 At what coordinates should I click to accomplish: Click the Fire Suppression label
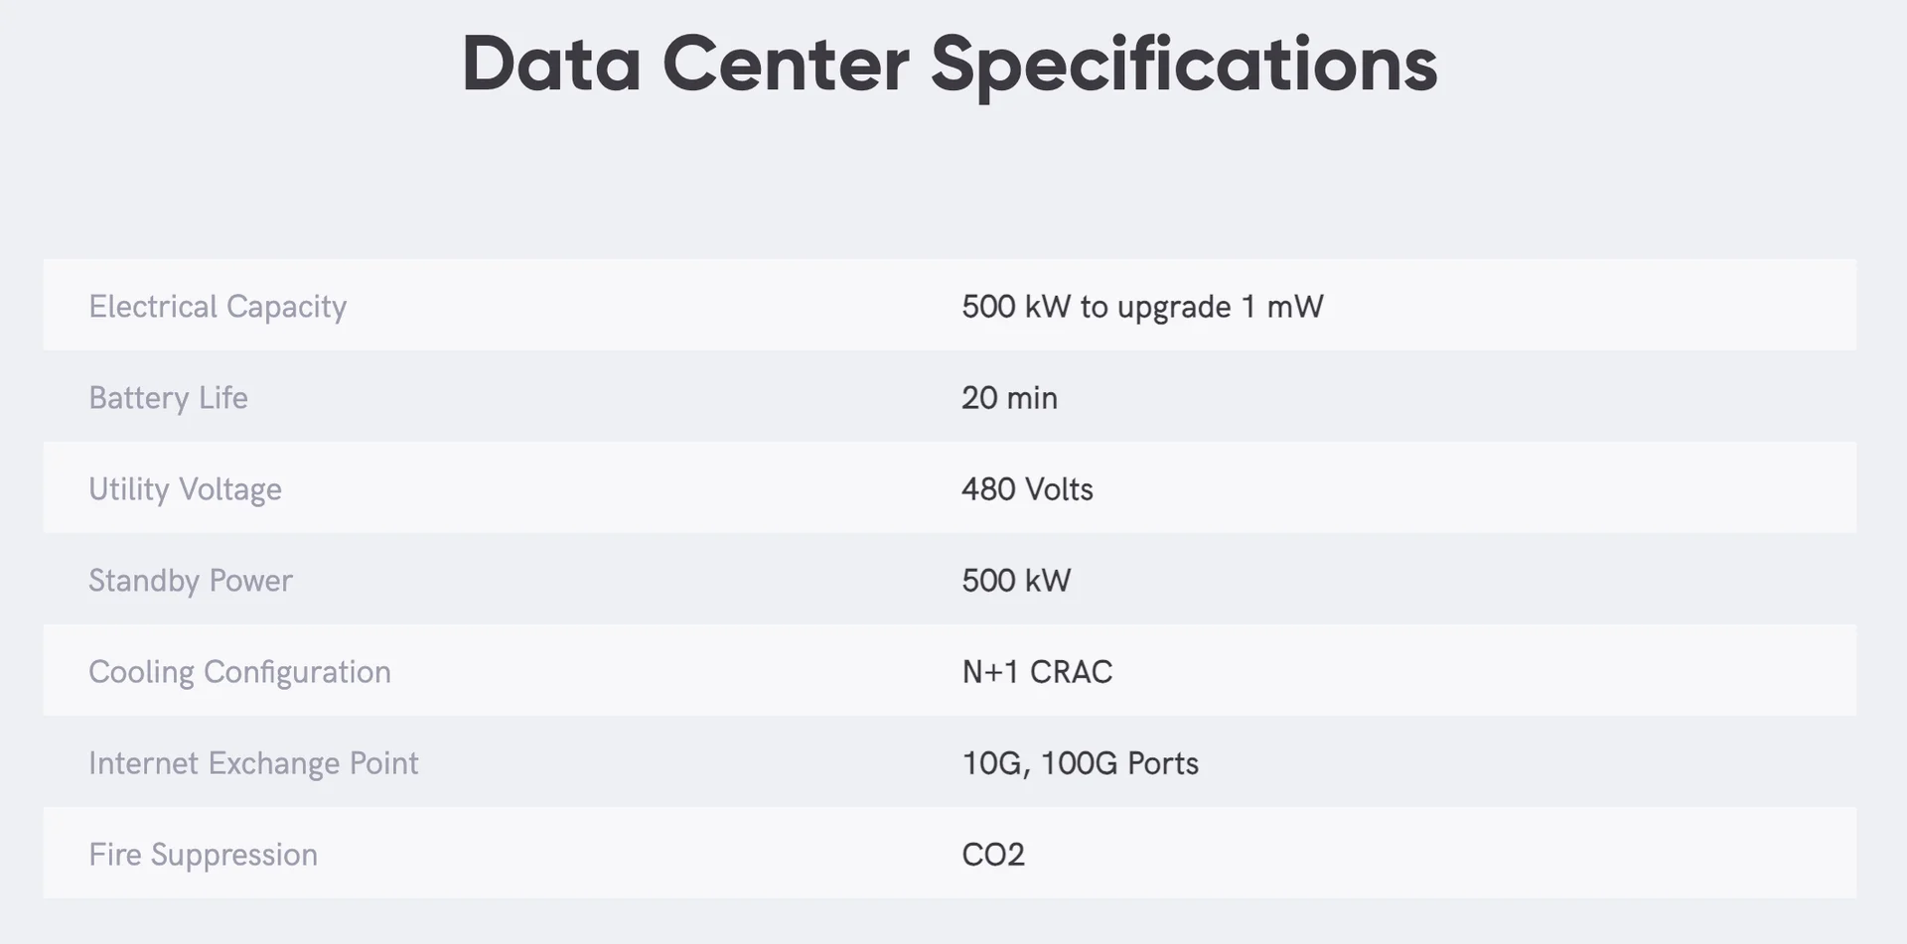pyautogui.click(x=203, y=855)
